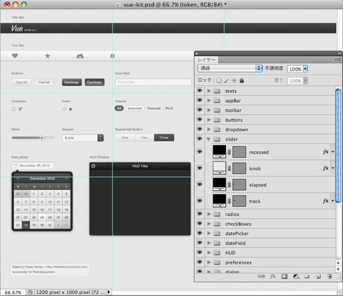Expand the dropdown group
The height and width of the screenshot is (296, 343).
pos(209,129)
